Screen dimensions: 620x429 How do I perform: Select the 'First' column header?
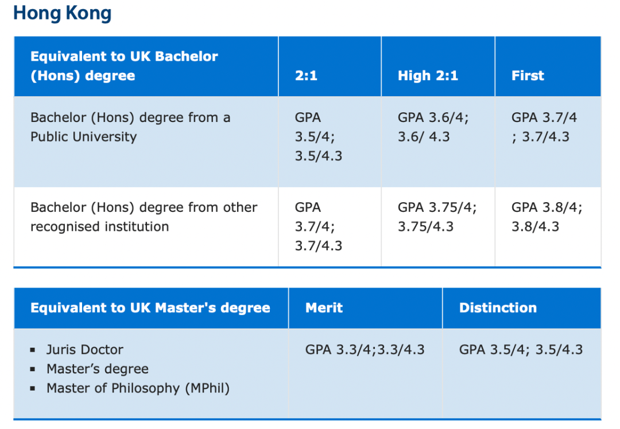tap(528, 76)
